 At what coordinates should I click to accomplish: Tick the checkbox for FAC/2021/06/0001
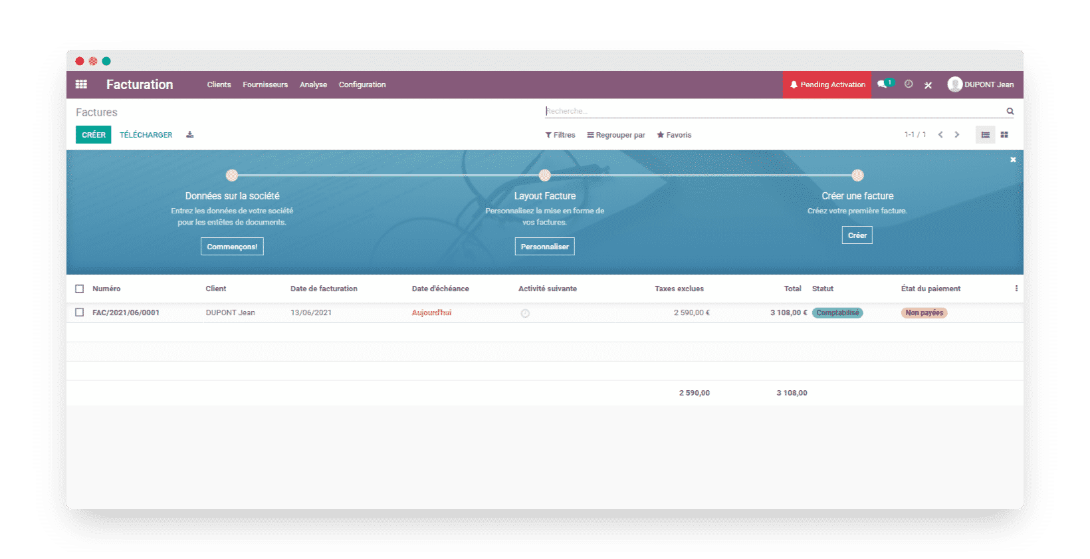[x=80, y=312]
